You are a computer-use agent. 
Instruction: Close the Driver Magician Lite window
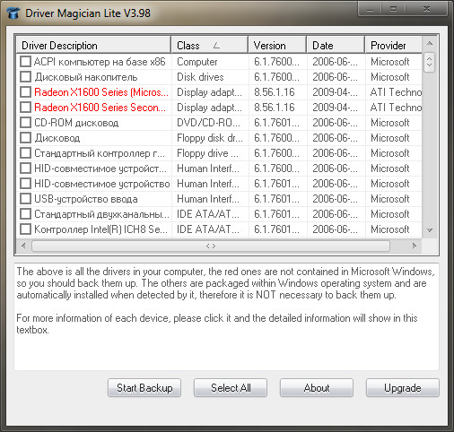point(427,9)
